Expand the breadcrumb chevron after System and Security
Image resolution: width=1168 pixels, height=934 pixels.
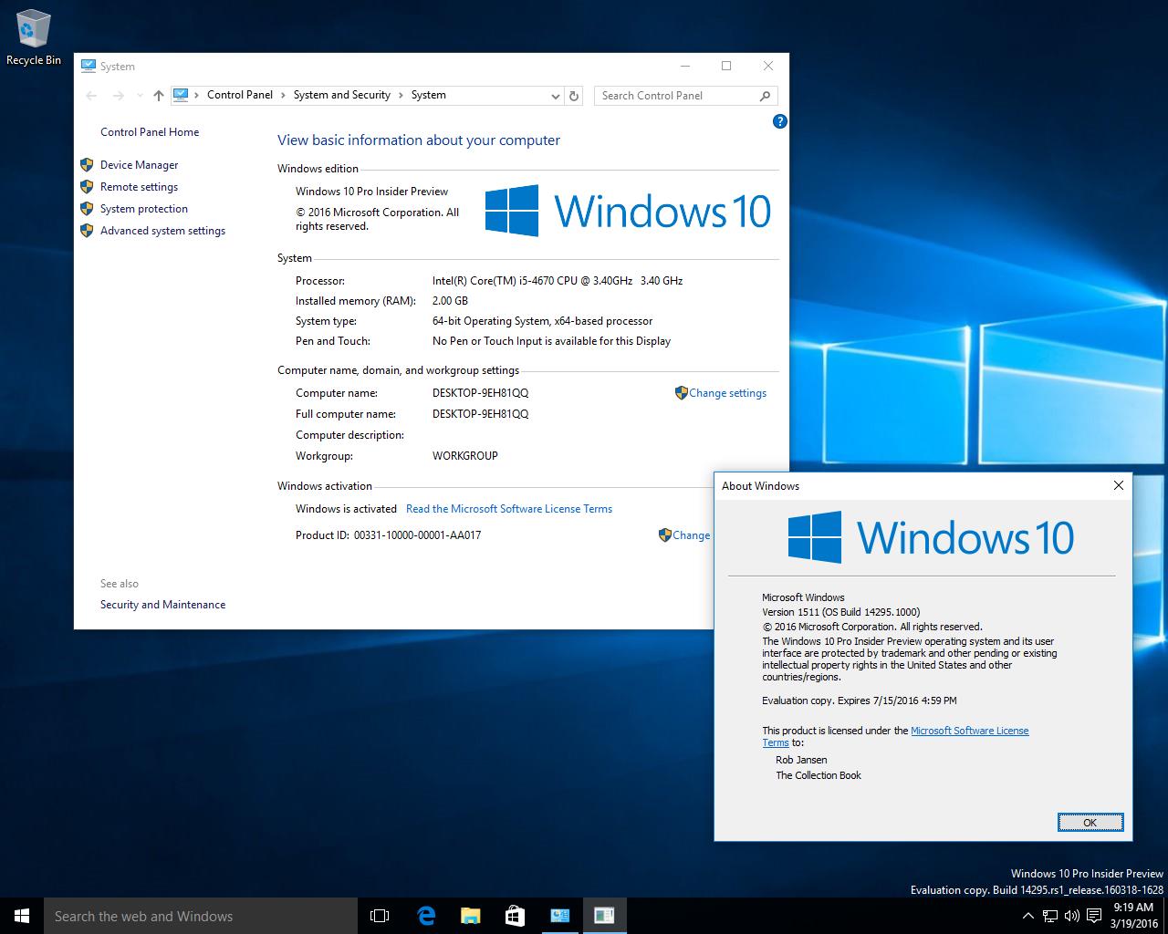[401, 95]
